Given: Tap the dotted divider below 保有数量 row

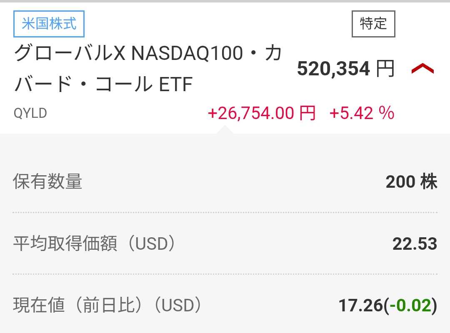Looking at the screenshot, I should coord(225,212).
